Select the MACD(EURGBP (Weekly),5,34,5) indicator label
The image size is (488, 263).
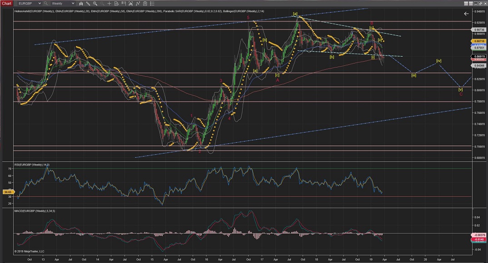(x=35, y=211)
